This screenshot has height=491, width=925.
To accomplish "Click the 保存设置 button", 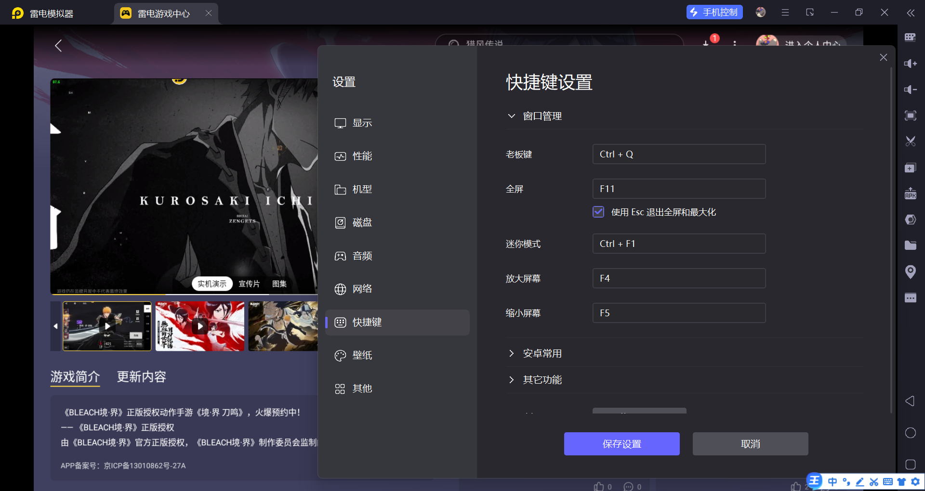I will coord(622,444).
